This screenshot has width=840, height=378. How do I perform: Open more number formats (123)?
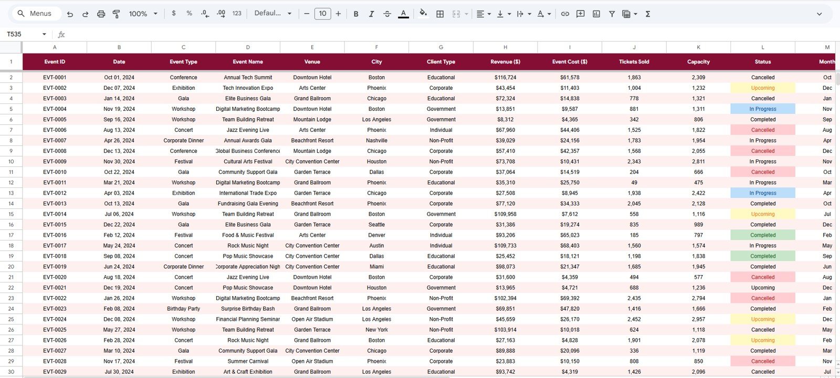237,14
